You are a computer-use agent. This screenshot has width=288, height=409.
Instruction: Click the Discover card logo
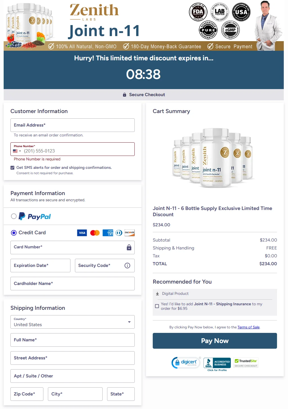click(130, 233)
